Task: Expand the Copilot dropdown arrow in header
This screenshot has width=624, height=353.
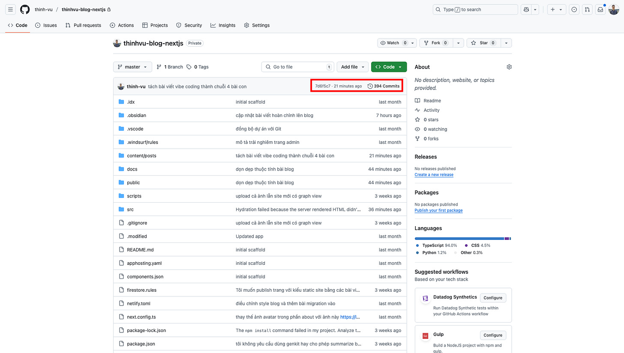Action: click(535, 9)
